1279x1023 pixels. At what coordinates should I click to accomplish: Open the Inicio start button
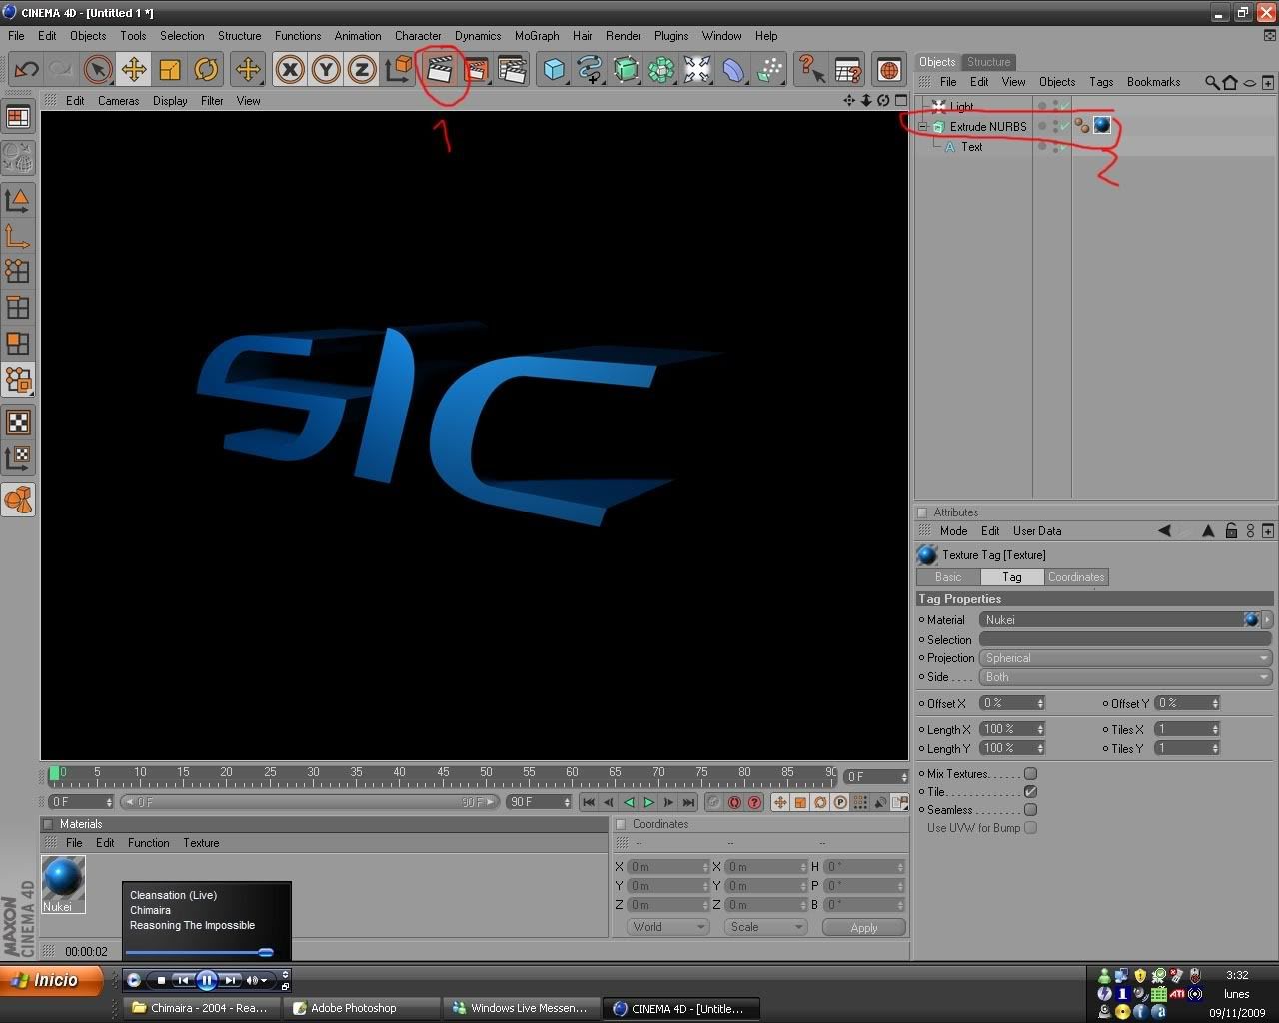[52, 980]
